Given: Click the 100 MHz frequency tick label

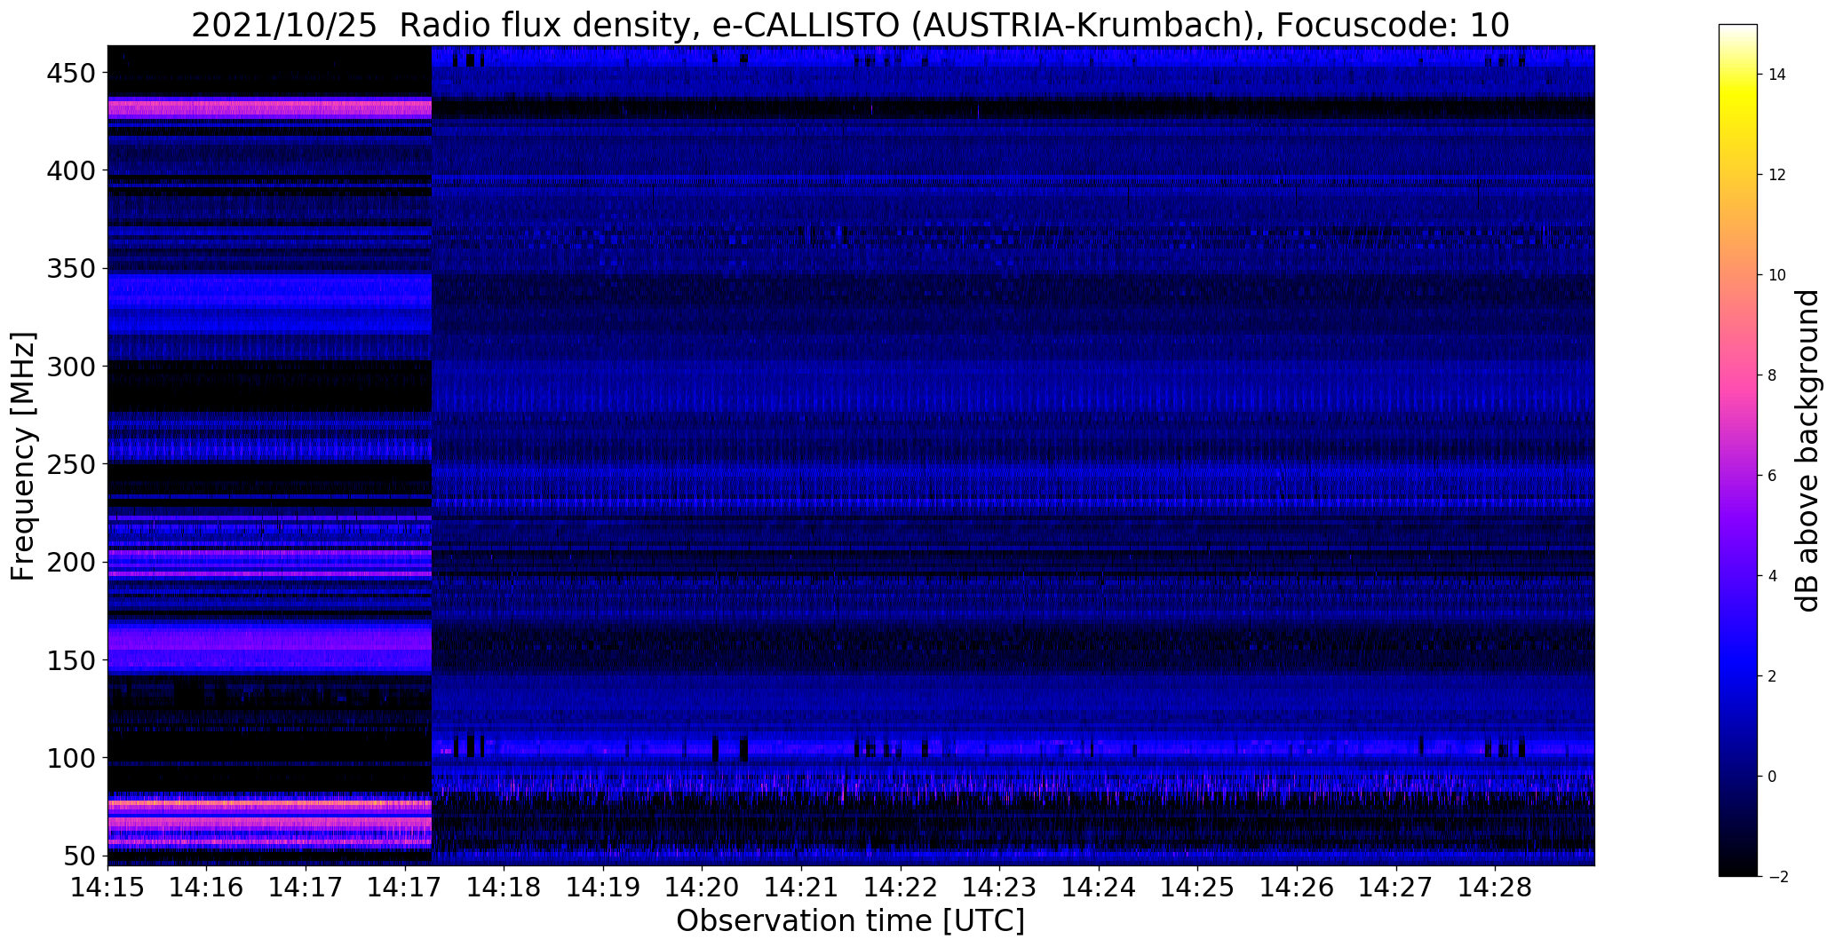Looking at the screenshot, I should click(x=71, y=758).
